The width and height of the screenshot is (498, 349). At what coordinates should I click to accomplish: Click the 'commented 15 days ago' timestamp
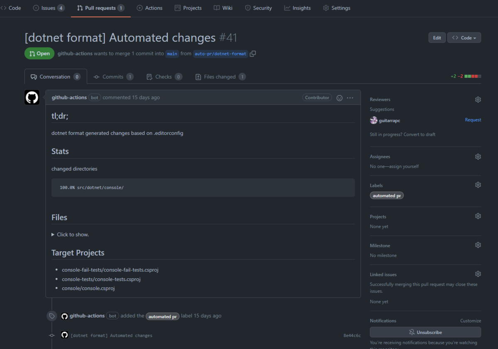tap(131, 98)
